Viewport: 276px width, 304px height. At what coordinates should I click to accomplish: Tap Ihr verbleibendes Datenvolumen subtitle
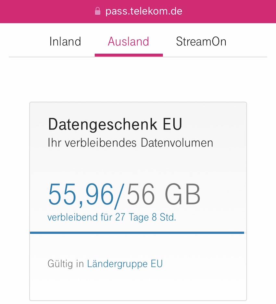pyautogui.click(x=130, y=143)
